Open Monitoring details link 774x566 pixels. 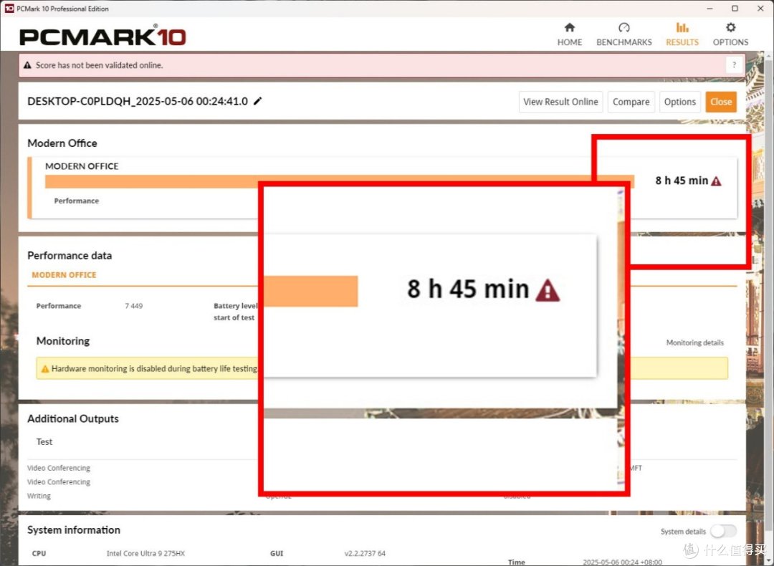(695, 342)
